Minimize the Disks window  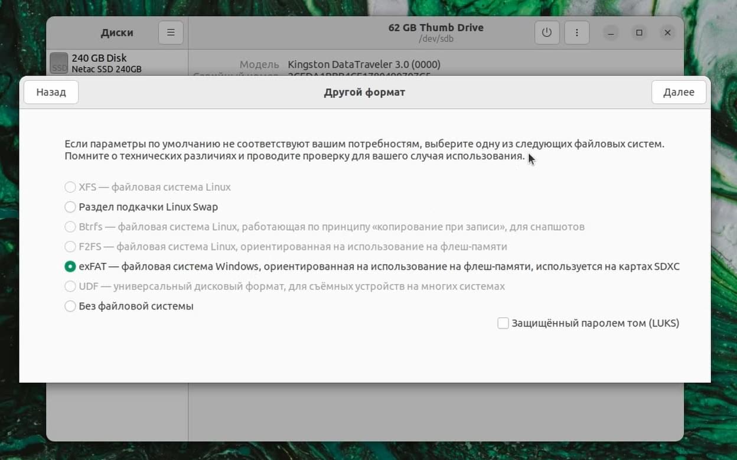(x=611, y=33)
